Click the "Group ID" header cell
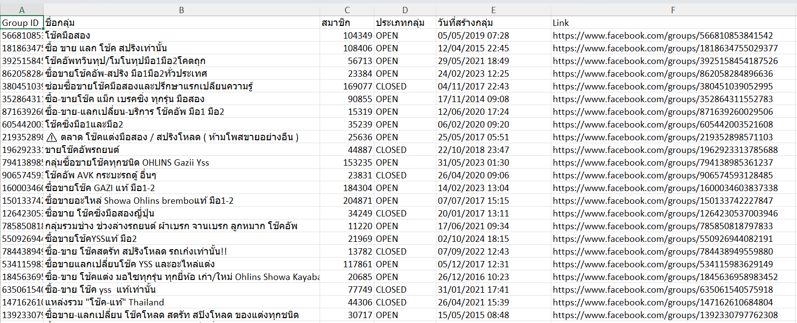 pos(21,23)
